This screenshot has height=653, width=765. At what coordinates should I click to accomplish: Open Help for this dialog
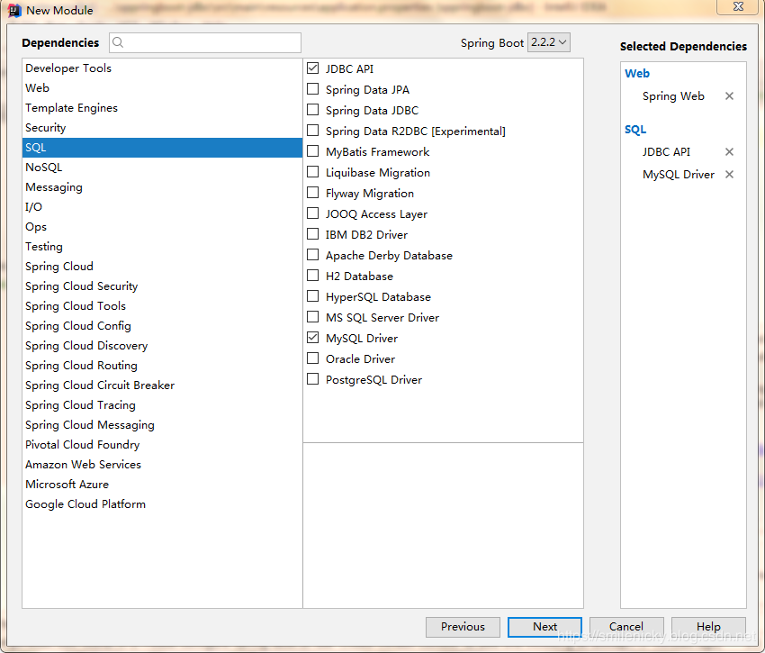pos(708,627)
